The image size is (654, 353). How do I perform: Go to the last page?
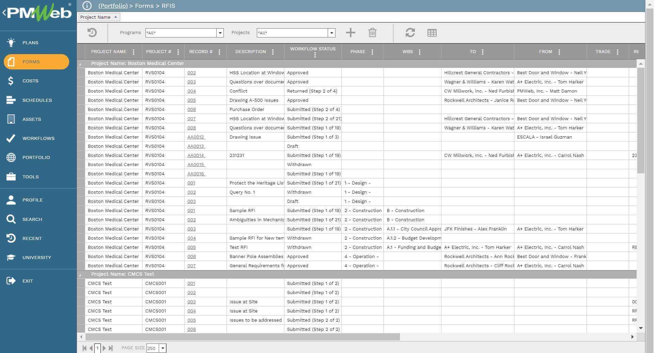(x=110, y=348)
